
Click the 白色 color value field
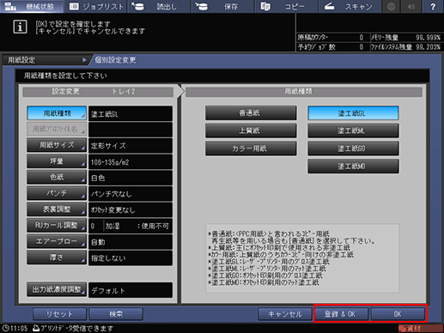point(131,178)
